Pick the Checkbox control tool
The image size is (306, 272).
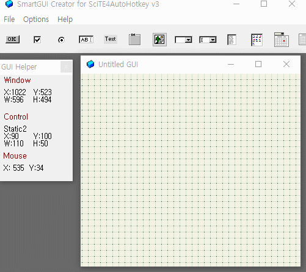click(37, 40)
